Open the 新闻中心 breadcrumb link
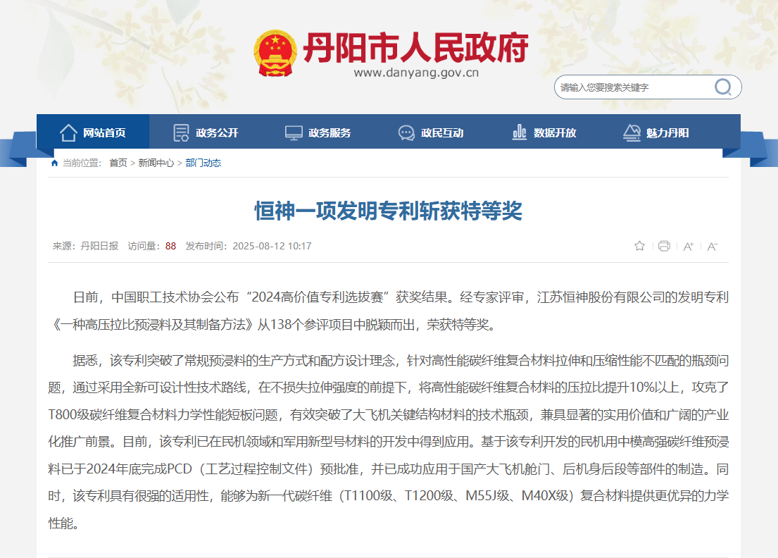 tap(156, 163)
